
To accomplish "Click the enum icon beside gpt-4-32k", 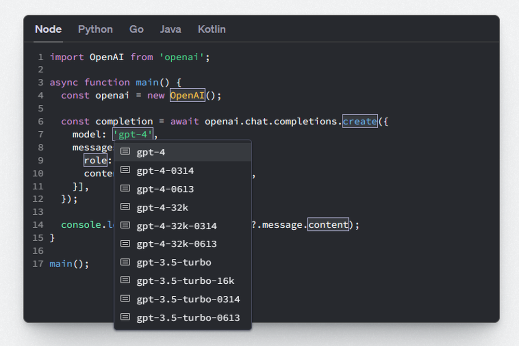I will point(125,207).
